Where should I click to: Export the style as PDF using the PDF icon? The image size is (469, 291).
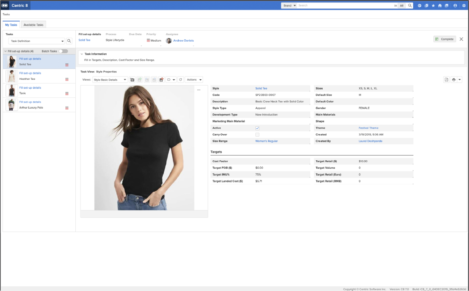click(x=446, y=79)
